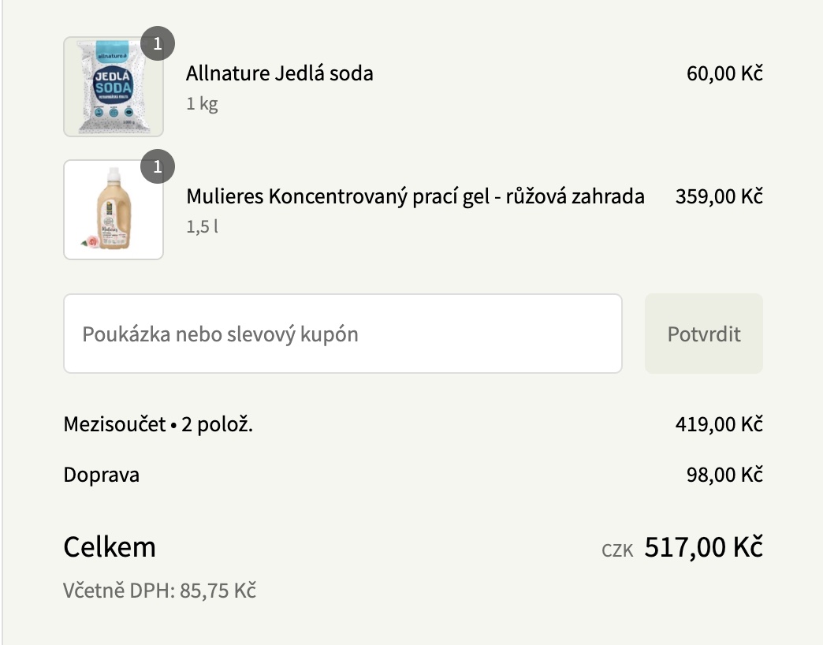Viewport: 823px width, 645px height.
Task: Open the Mulieres prací gel product thumbnail
Action: tap(113, 208)
